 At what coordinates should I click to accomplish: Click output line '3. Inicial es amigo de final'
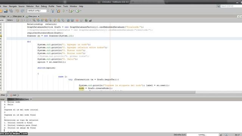tap(20, 128)
